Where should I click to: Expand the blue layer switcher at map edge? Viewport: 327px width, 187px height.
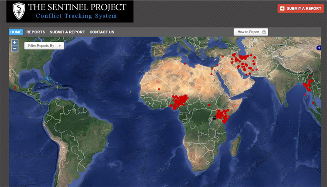[319, 48]
